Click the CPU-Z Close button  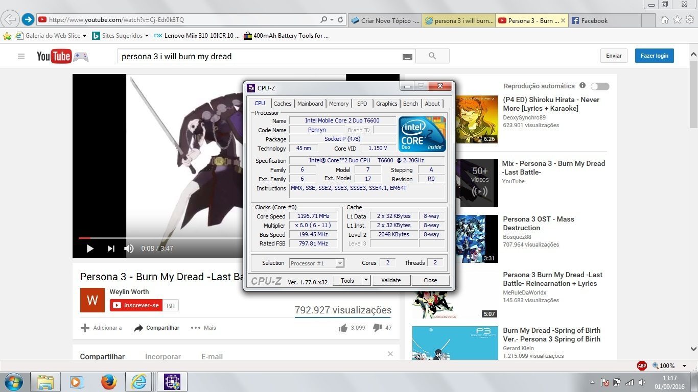(x=430, y=280)
